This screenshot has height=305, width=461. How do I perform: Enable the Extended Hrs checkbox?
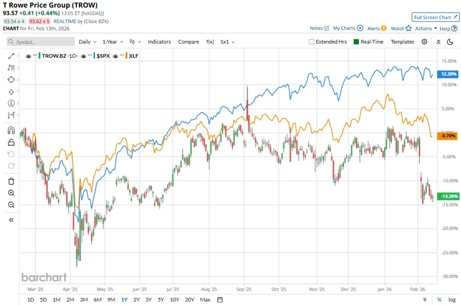tap(311, 42)
